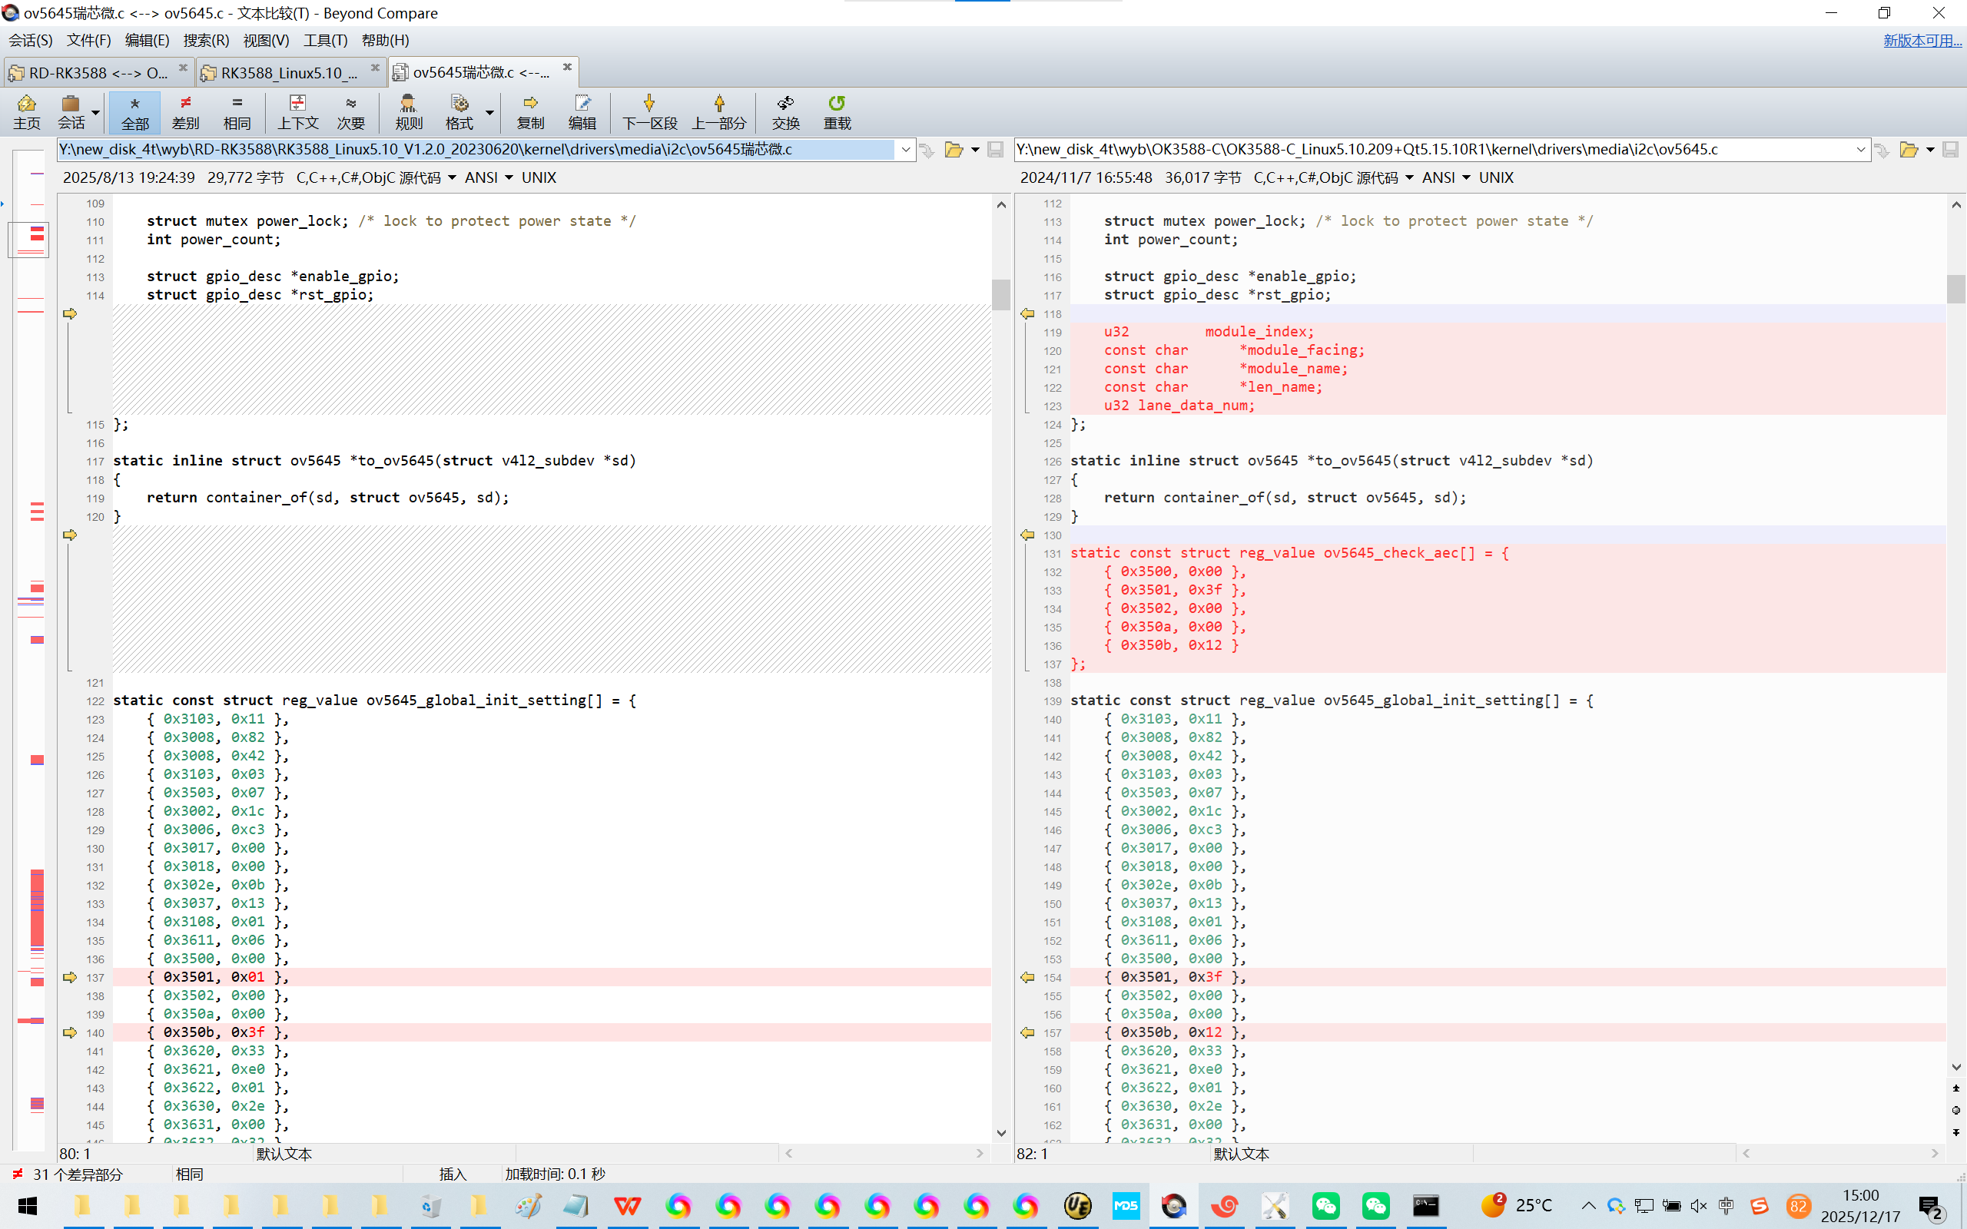Click the left pane vertical scrollbar thumb
This screenshot has width=1967, height=1229.
coord(1000,293)
